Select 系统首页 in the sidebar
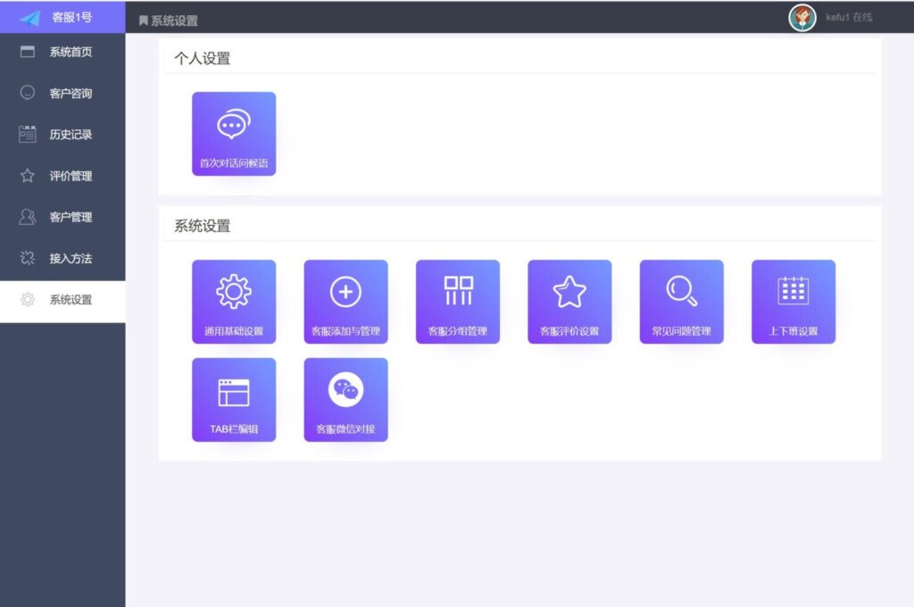Screen dimensions: 914x607 (x=62, y=52)
